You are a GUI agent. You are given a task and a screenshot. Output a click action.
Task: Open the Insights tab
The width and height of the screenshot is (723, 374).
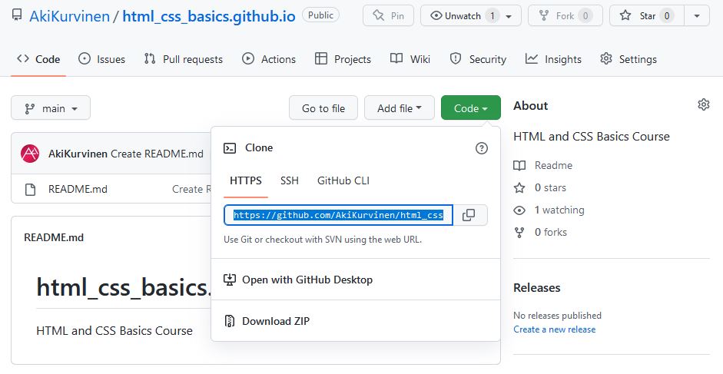point(553,59)
